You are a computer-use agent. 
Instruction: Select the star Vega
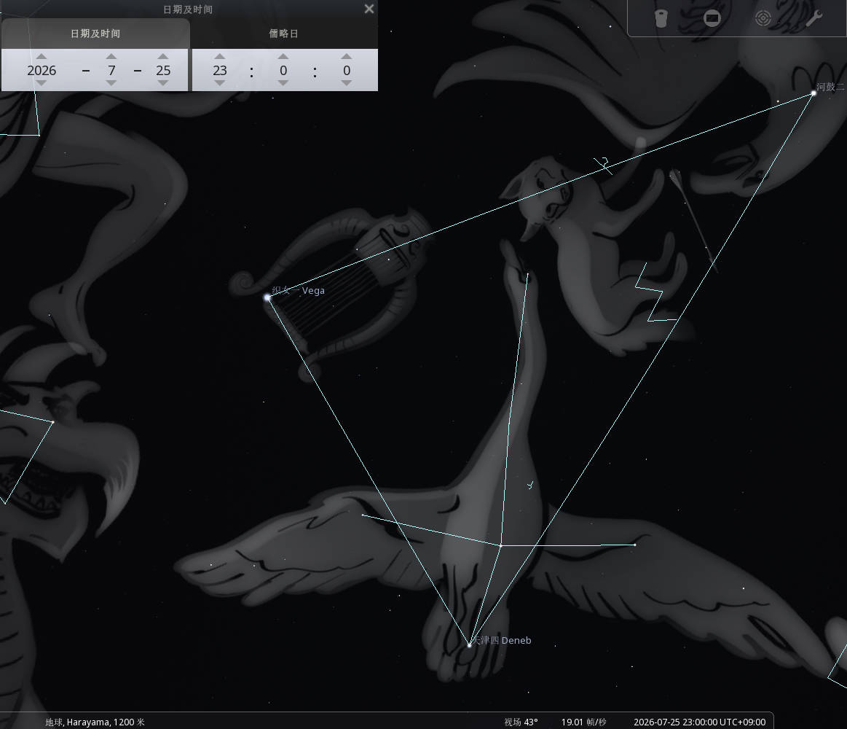(267, 297)
